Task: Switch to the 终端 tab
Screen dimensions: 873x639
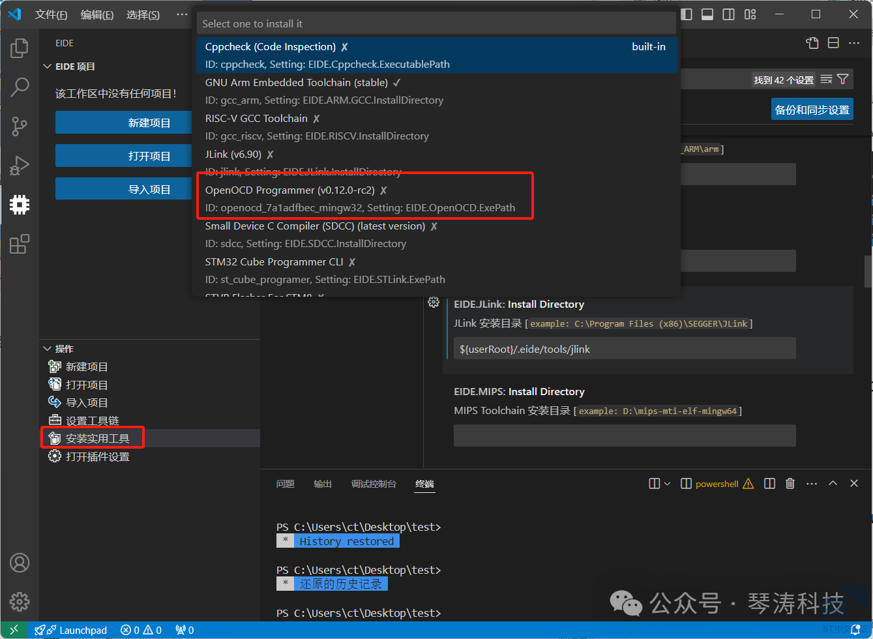Action: tap(424, 484)
